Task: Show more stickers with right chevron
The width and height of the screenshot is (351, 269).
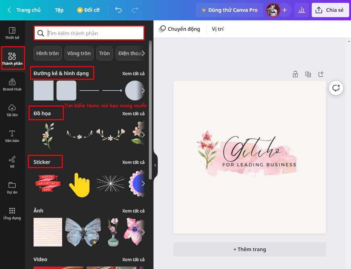Action: 143,184
